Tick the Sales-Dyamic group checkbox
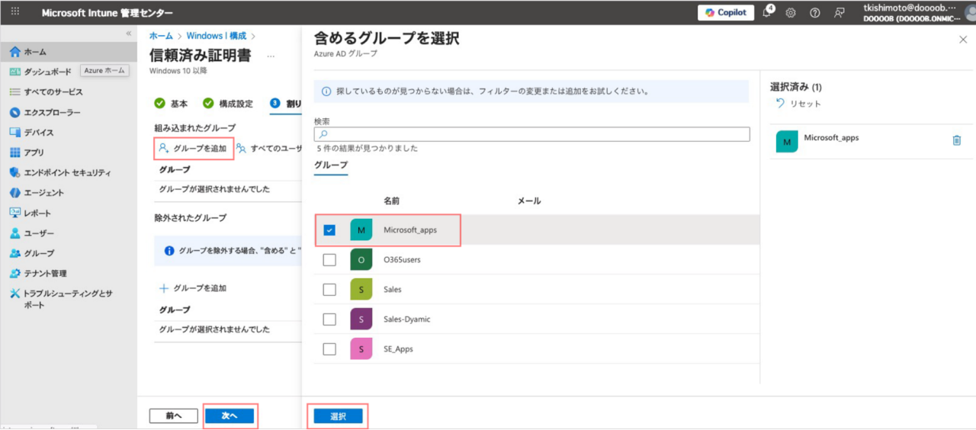This screenshot has height=430, width=976. [329, 319]
